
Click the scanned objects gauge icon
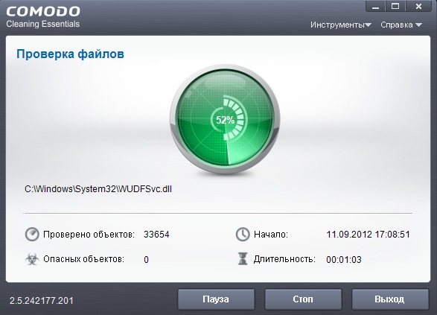(x=32, y=234)
